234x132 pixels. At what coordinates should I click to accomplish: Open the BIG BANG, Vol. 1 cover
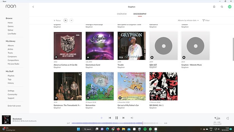pos(163,86)
